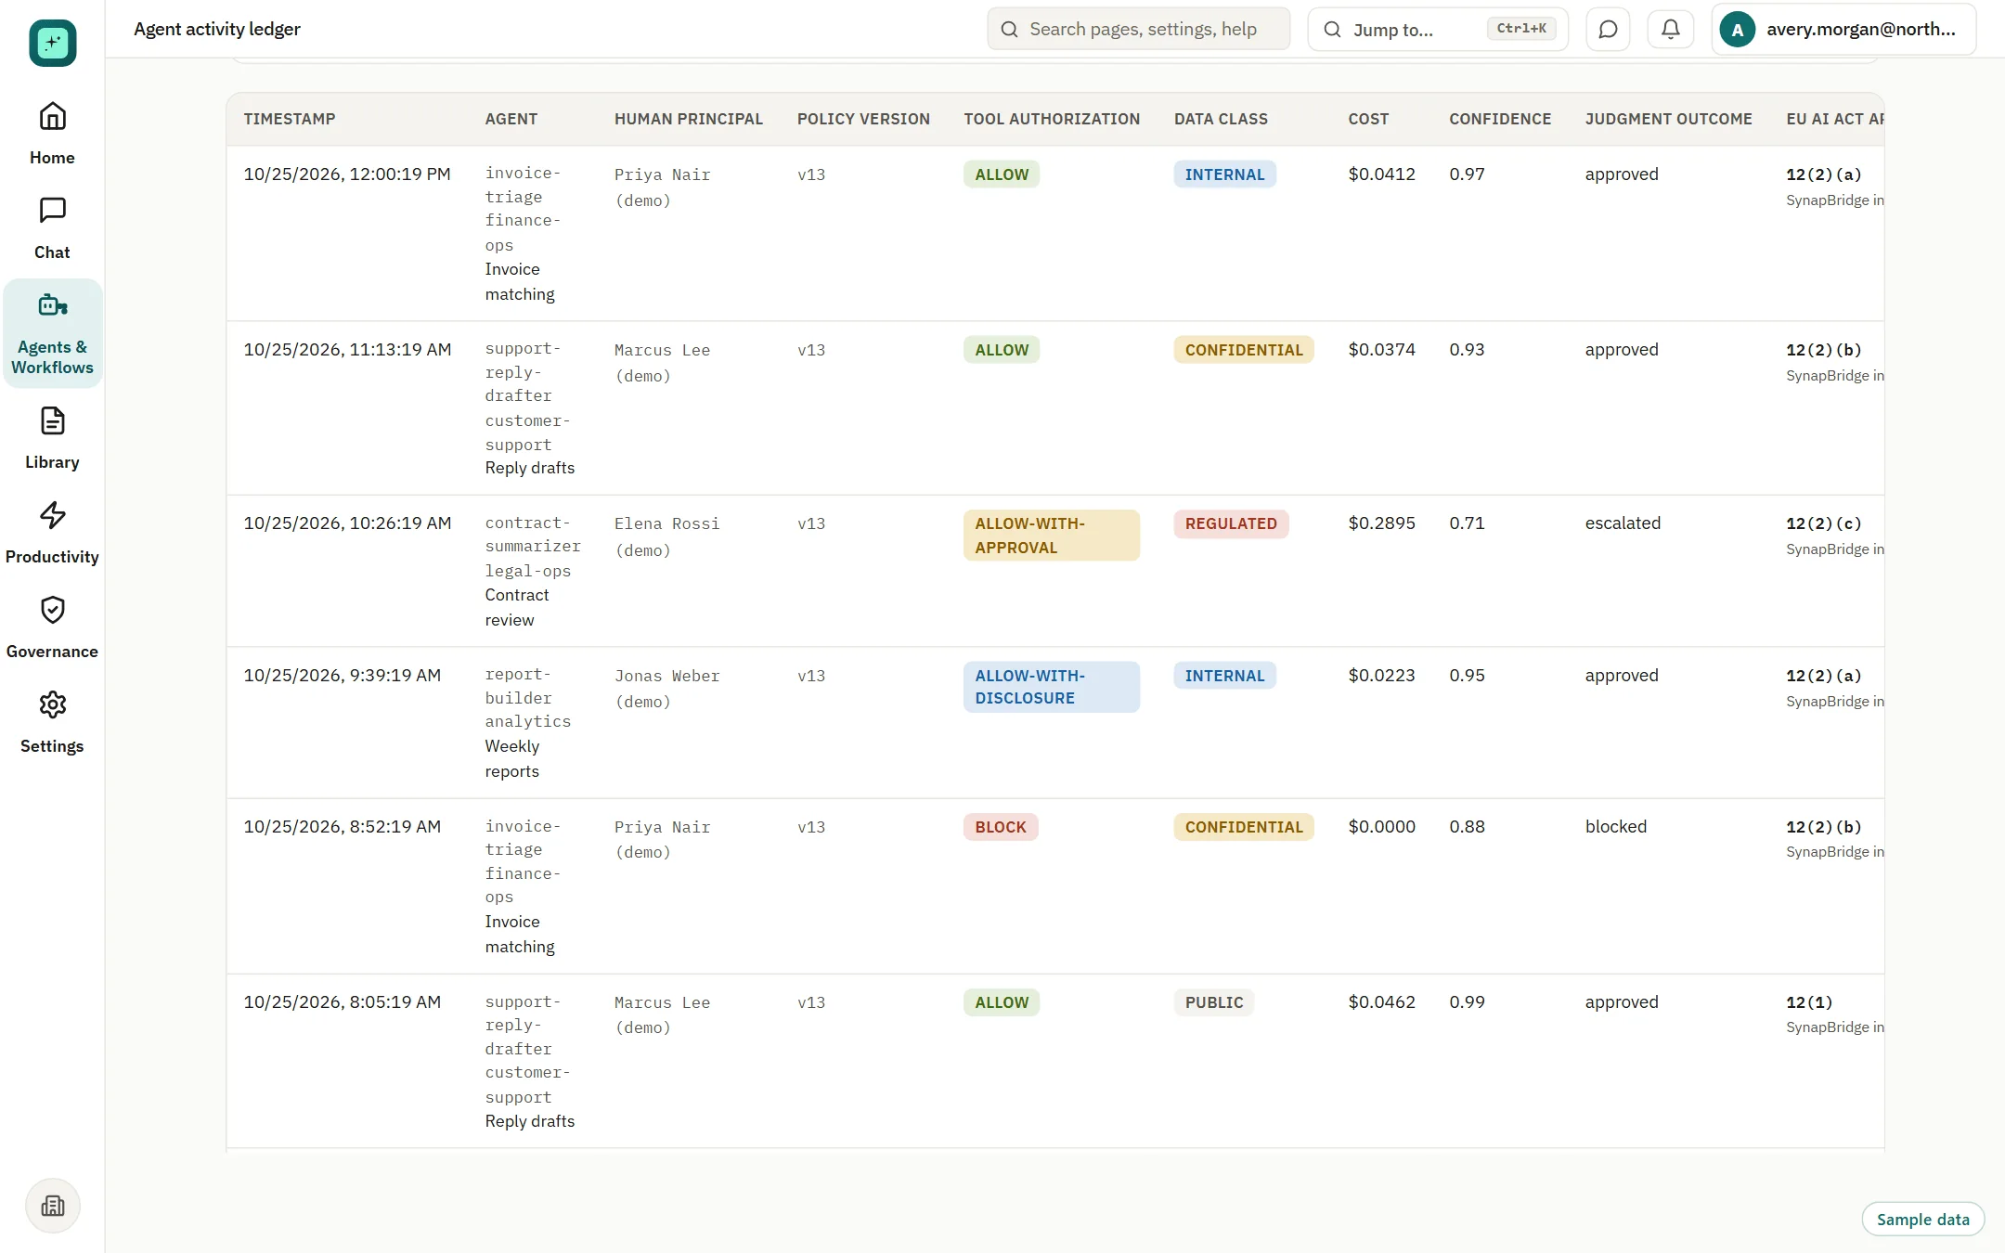Image resolution: width=2005 pixels, height=1253 pixels.
Task: Click the contract-summarizer agent name
Action: click(x=532, y=535)
